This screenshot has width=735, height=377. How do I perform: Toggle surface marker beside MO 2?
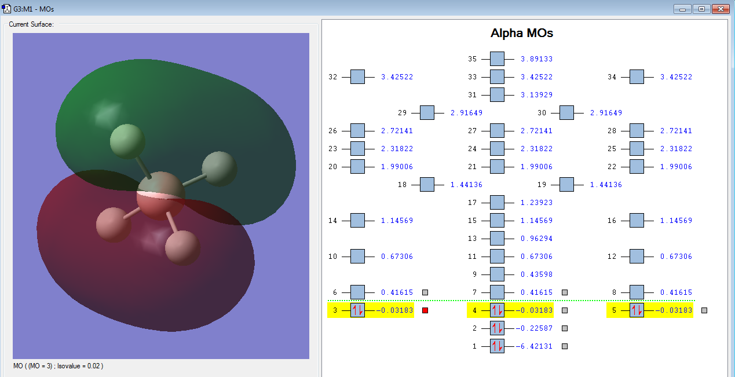(565, 328)
